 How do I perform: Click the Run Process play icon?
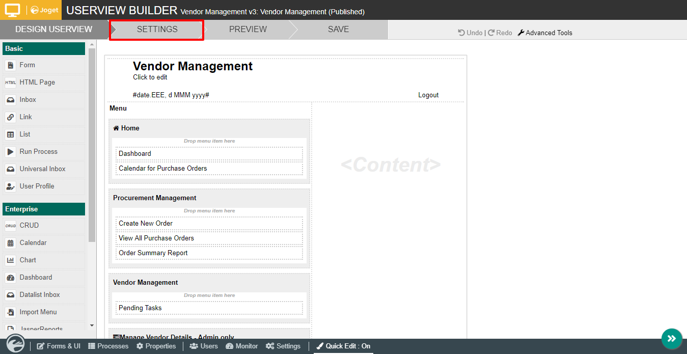pyautogui.click(x=11, y=152)
